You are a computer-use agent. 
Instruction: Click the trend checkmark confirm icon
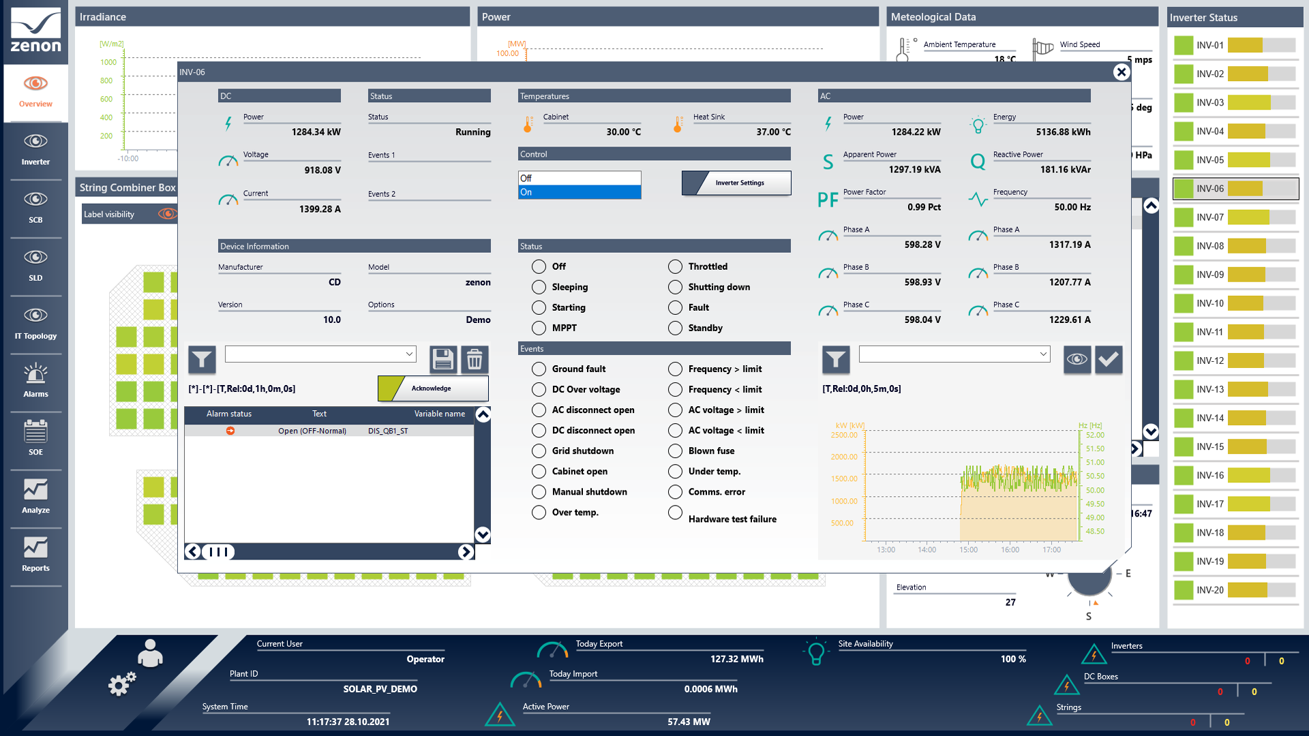click(x=1109, y=359)
